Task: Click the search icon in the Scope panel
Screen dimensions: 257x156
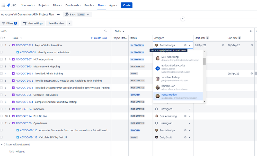Action: (105, 31)
